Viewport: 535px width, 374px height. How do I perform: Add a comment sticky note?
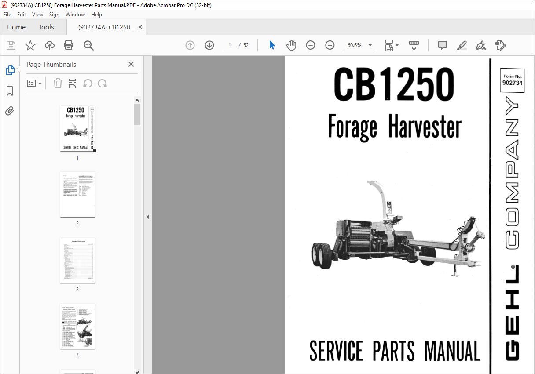(443, 45)
